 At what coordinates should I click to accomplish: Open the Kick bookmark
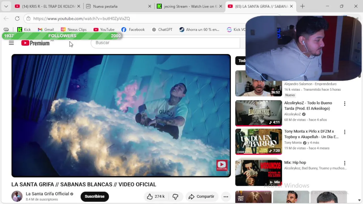24,29
